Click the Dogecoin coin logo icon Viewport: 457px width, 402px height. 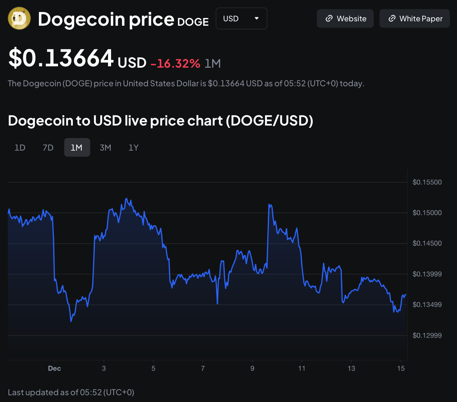point(19,19)
